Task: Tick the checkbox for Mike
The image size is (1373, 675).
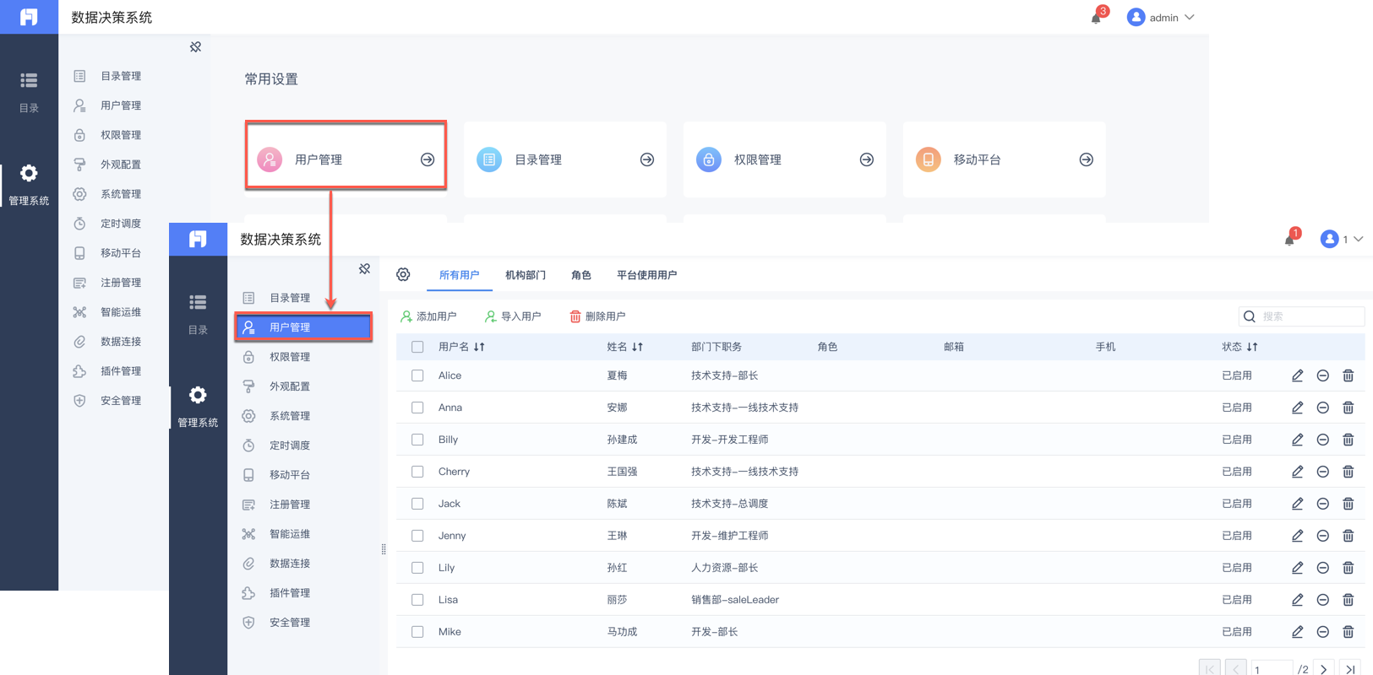Action: click(x=417, y=632)
